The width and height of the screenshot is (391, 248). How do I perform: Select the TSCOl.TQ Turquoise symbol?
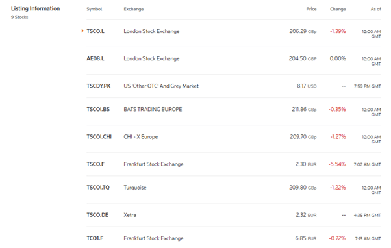(98, 188)
